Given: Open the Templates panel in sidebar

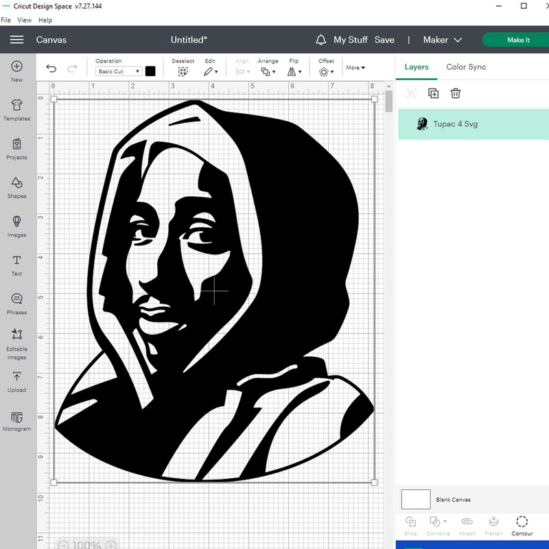Looking at the screenshot, I should [16, 108].
